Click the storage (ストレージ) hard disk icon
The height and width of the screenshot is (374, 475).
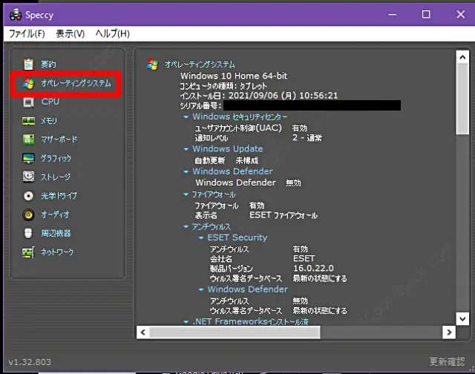[x=28, y=177]
